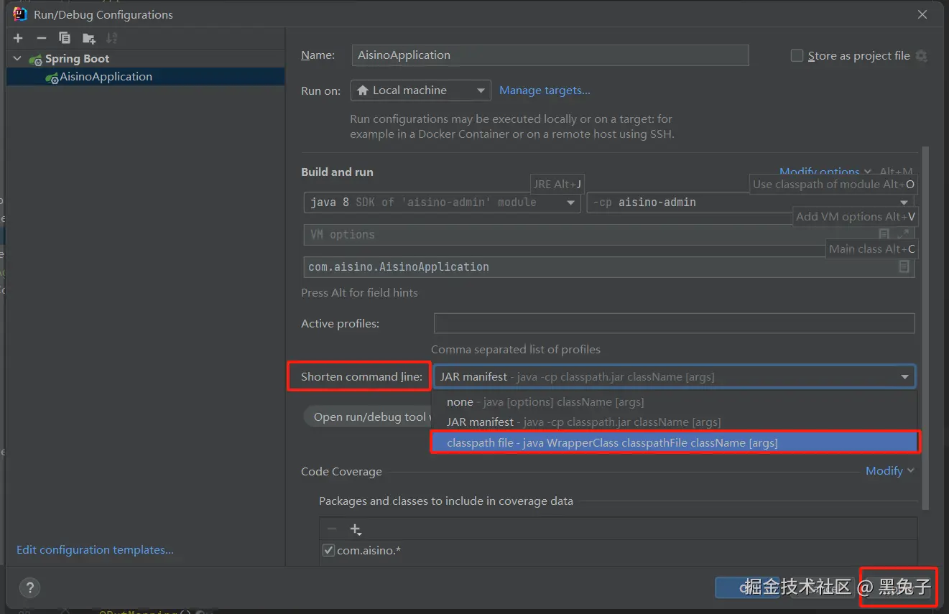This screenshot has width=949, height=614.
Task: Click the Spring Boot leaf icon
Action: [x=37, y=60]
